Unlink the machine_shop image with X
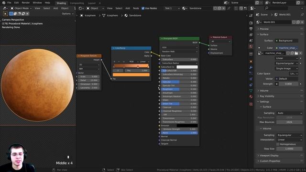The height and width of the screenshot is (172, 306). pyautogui.click(x=301, y=53)
